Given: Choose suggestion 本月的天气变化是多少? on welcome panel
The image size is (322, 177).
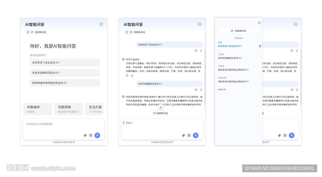Looking at the screenshot, I should pyautogui.click(x=65, y=63).
